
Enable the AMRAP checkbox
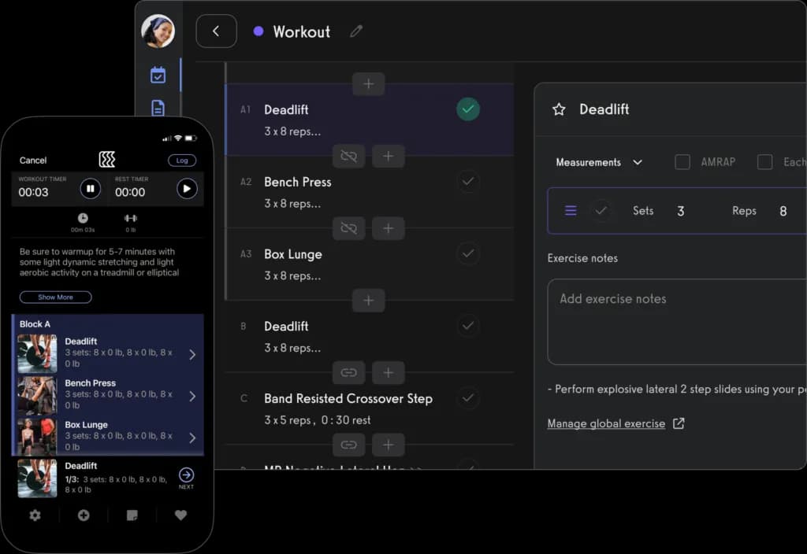tap(682, 162)
